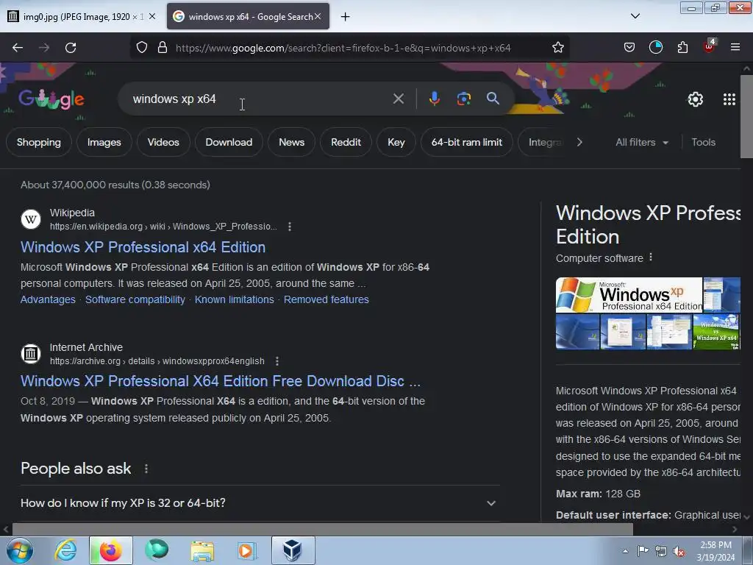Select the Download filter chip

229,142
